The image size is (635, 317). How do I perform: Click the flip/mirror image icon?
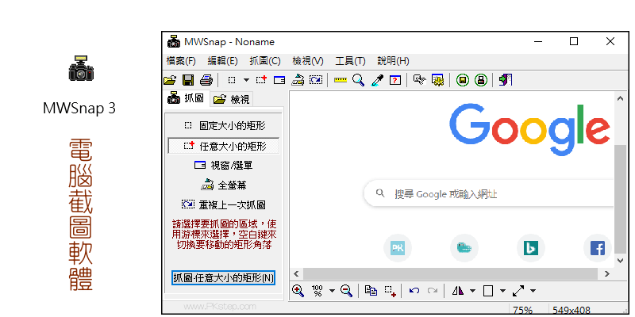click(x=458, y=291)
